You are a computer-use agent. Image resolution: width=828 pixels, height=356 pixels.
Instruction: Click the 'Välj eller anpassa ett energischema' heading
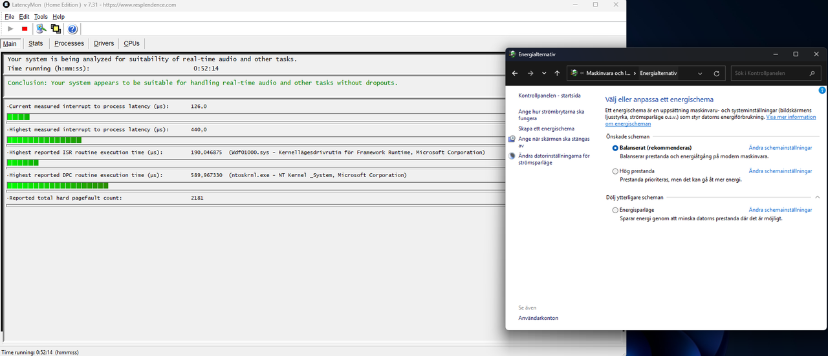click(659, 99)
